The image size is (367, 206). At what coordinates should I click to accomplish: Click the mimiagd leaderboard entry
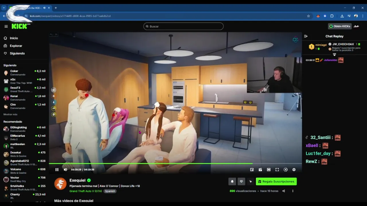[318, 47]
